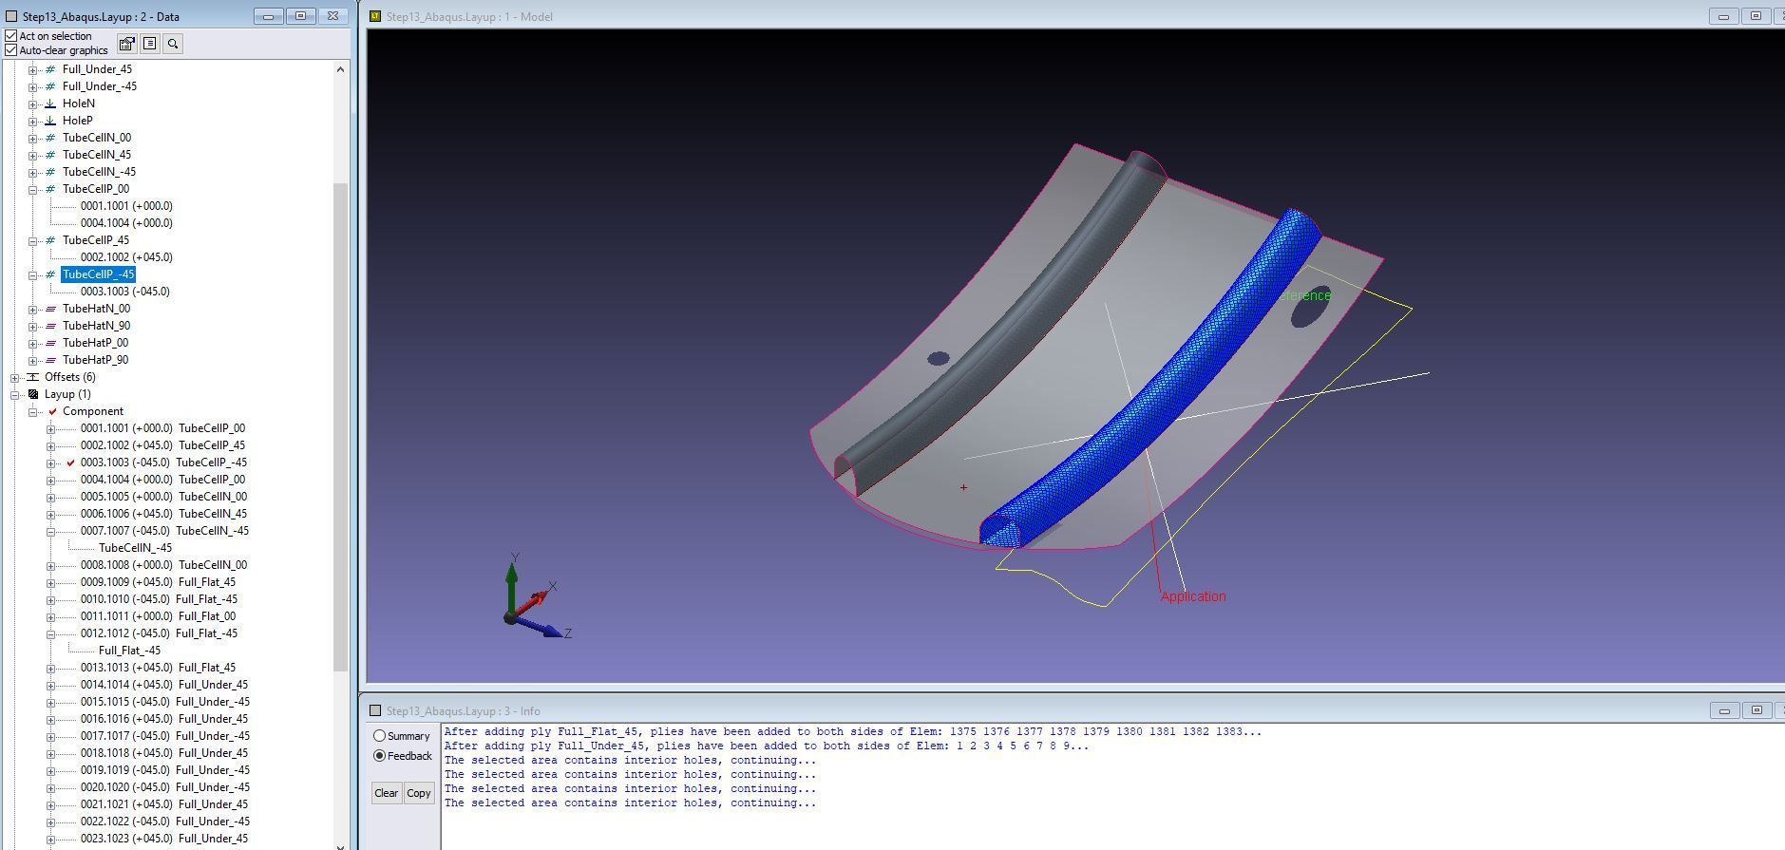Click the hash icon beside TubeCellN_45
Screen dimensions: 1785x850
click(x=51, y=155)
